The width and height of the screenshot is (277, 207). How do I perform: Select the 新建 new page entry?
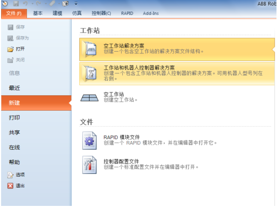coord(36,103)
